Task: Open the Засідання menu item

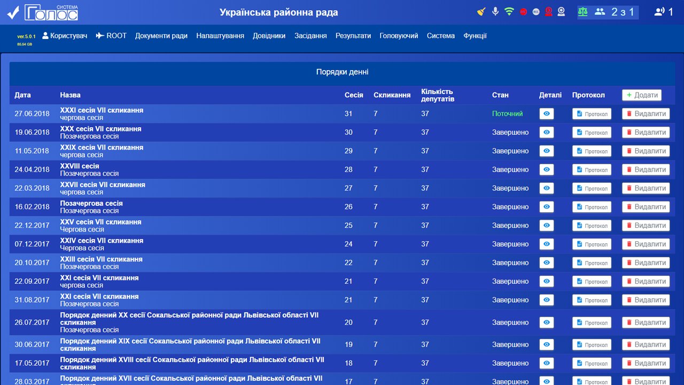Action: pyautogui.click(x=310, y=36)
